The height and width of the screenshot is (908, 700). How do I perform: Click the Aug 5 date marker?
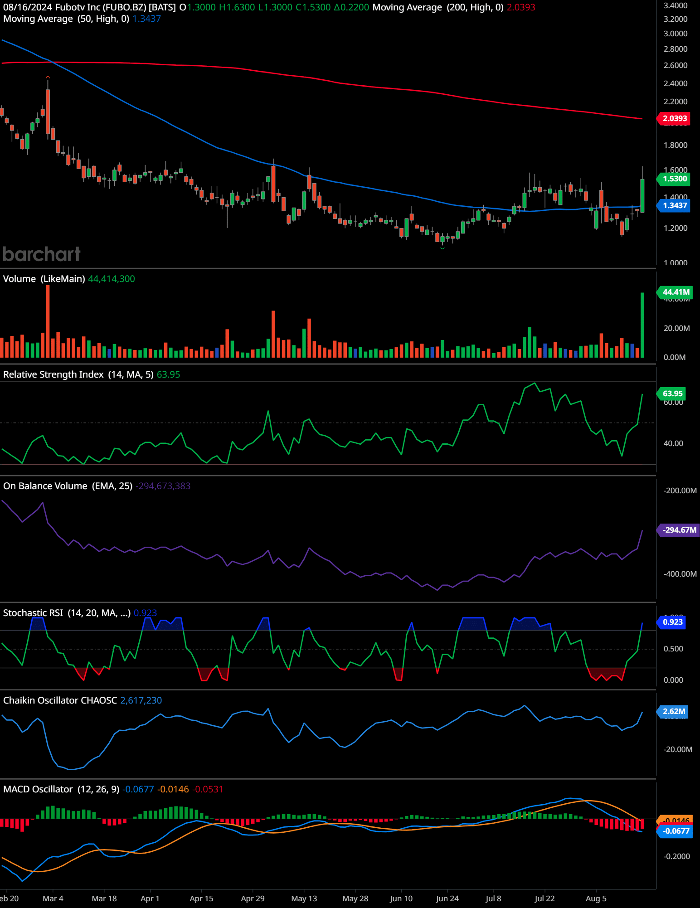click(596, 898)
